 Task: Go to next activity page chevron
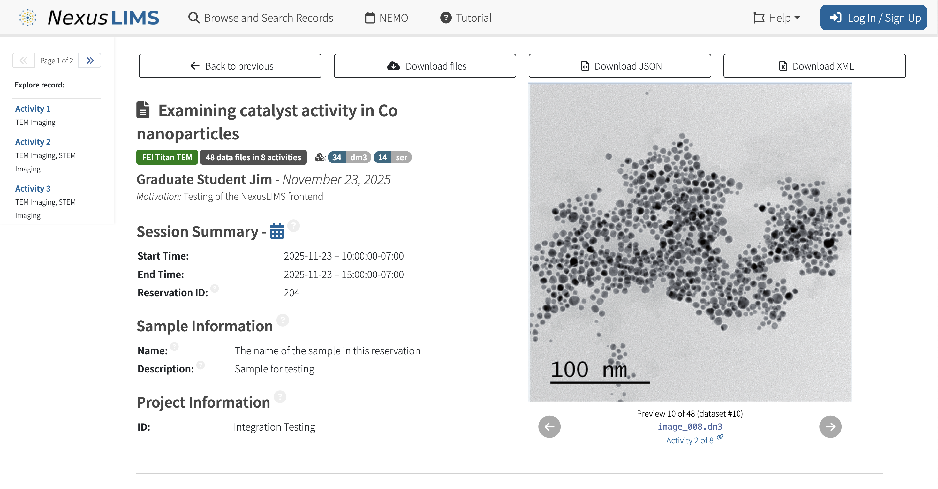pos(90,60)
